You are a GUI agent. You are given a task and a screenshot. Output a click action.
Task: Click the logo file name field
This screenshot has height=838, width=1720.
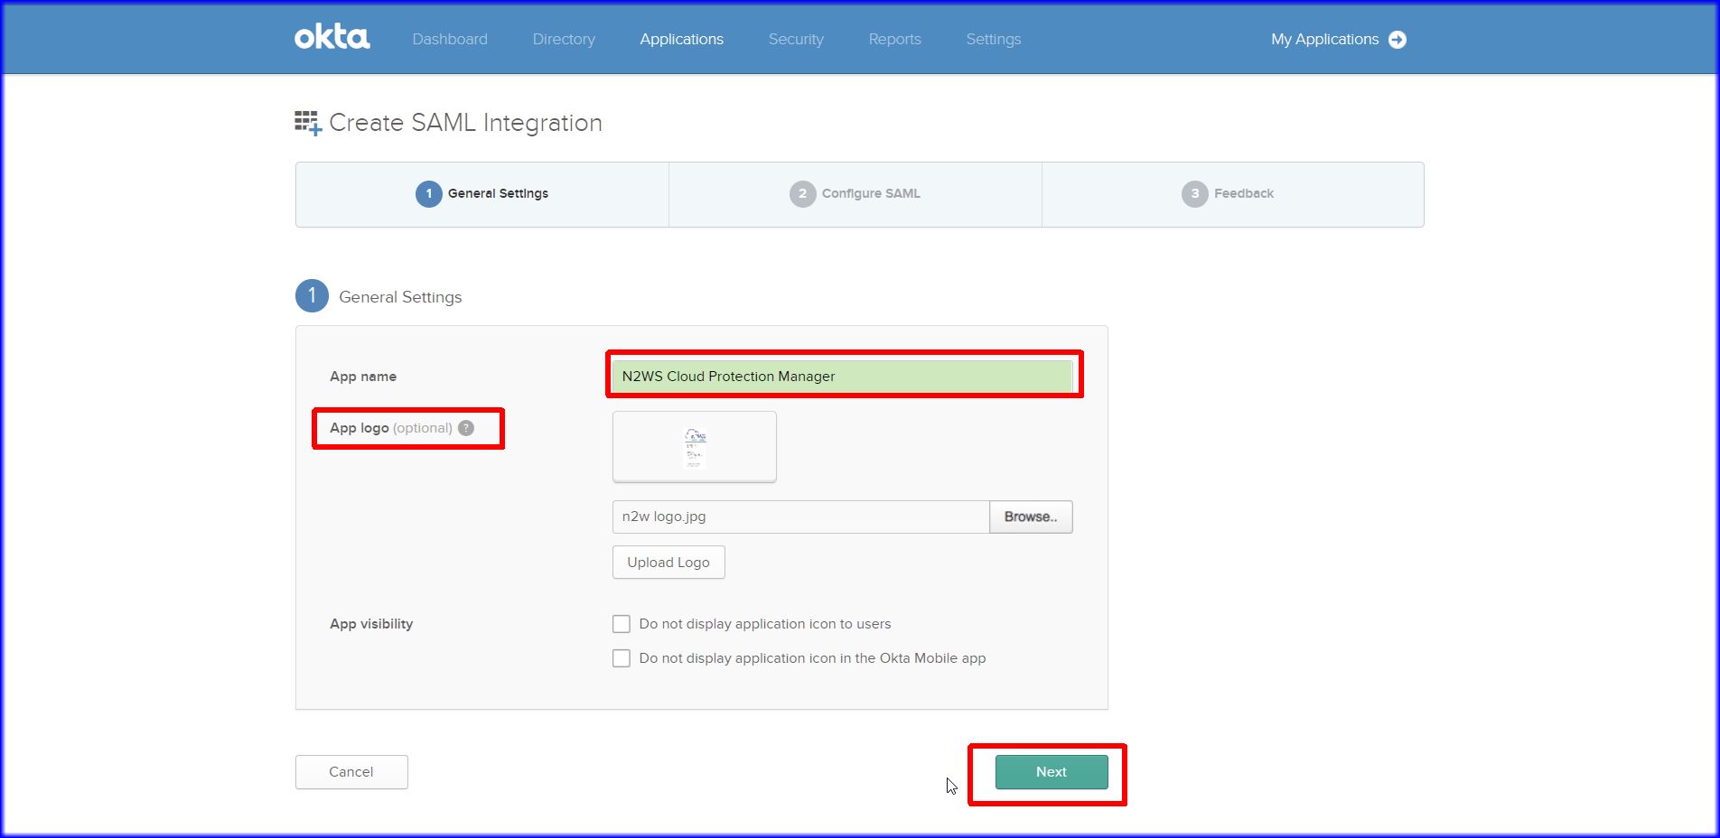tap(801, 517)
